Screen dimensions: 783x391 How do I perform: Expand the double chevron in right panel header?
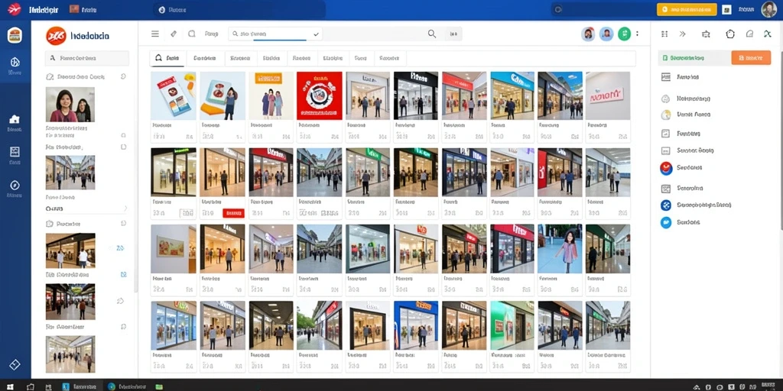click(x=683, y=34)
